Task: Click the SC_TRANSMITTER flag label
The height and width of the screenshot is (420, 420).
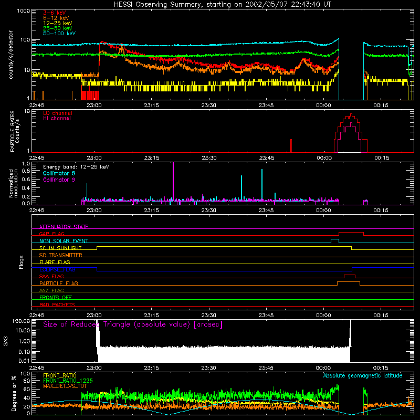Action: tap(61, 255)
